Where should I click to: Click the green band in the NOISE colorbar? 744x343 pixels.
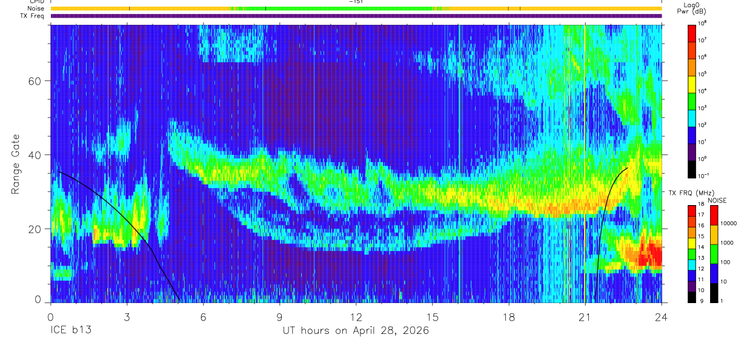coord(713,254)
